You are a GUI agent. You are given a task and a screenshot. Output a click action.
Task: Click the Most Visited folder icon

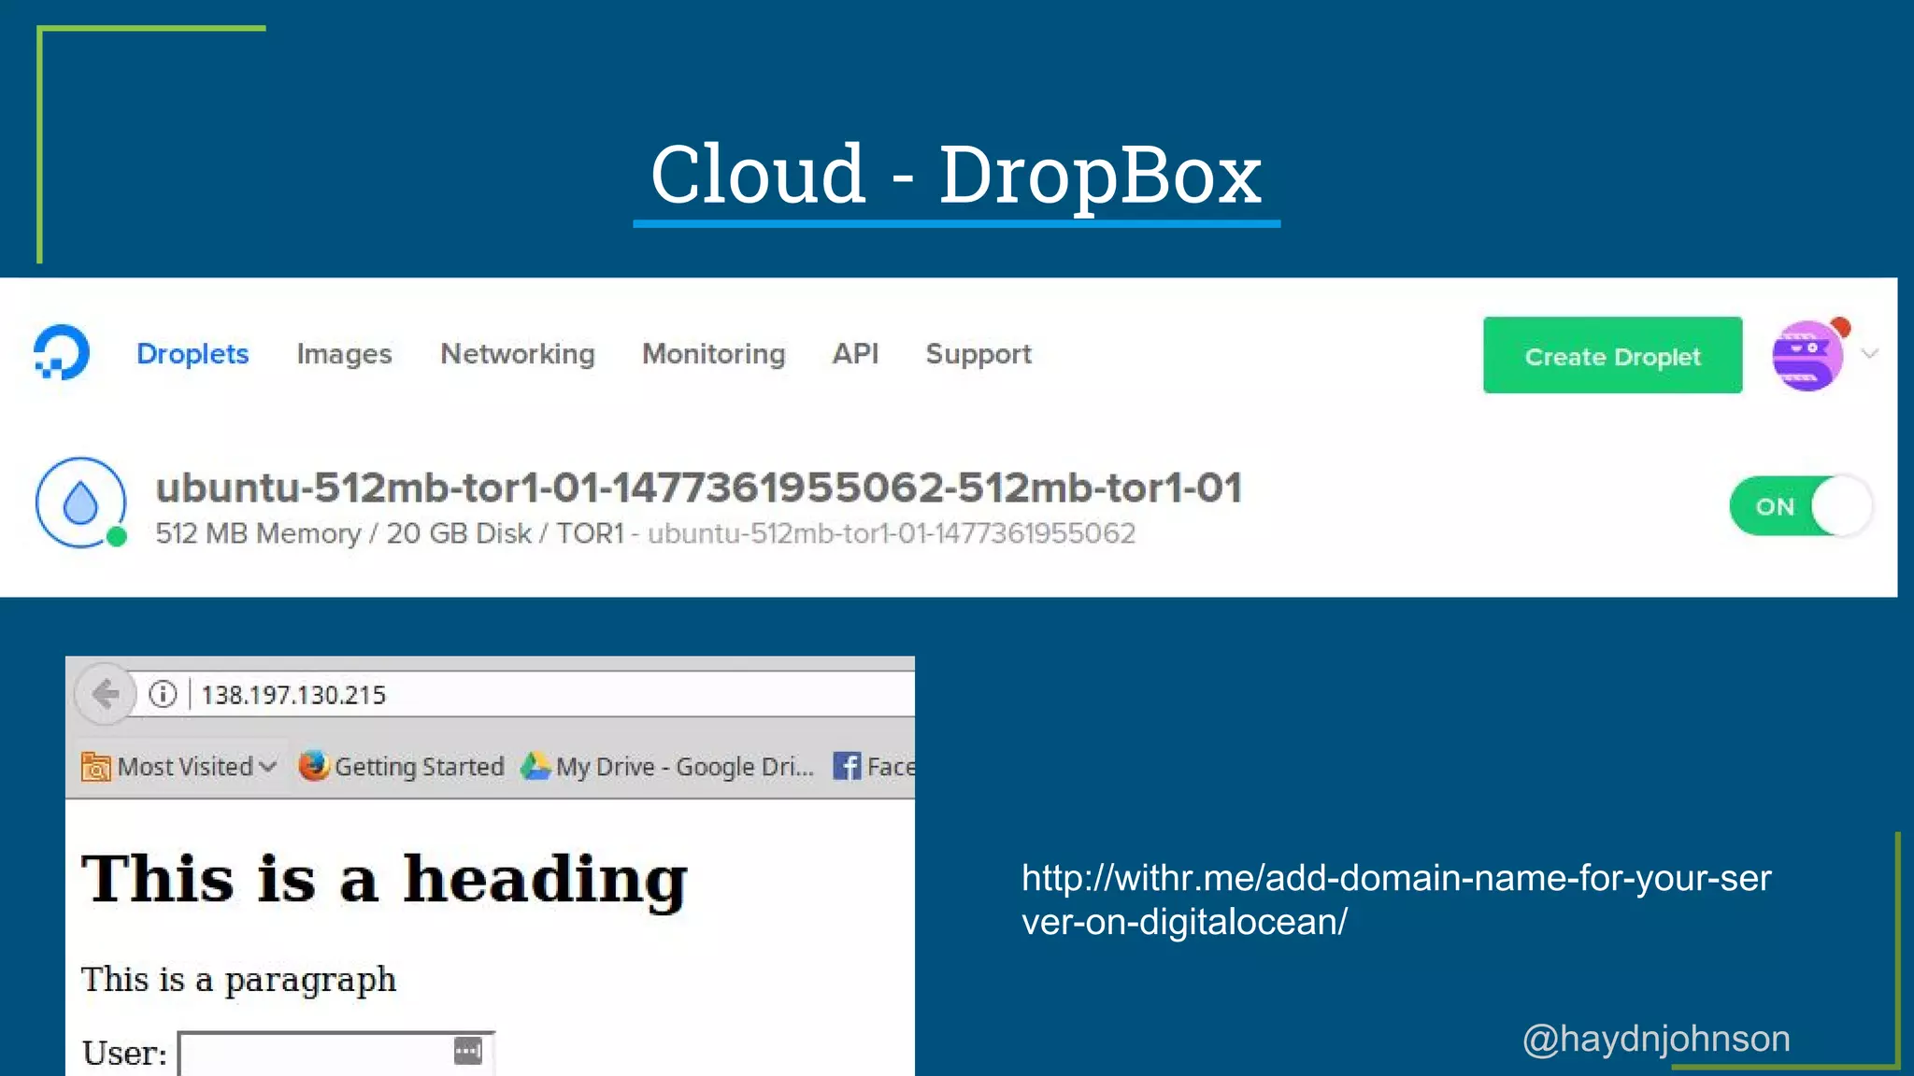[95, 767]
